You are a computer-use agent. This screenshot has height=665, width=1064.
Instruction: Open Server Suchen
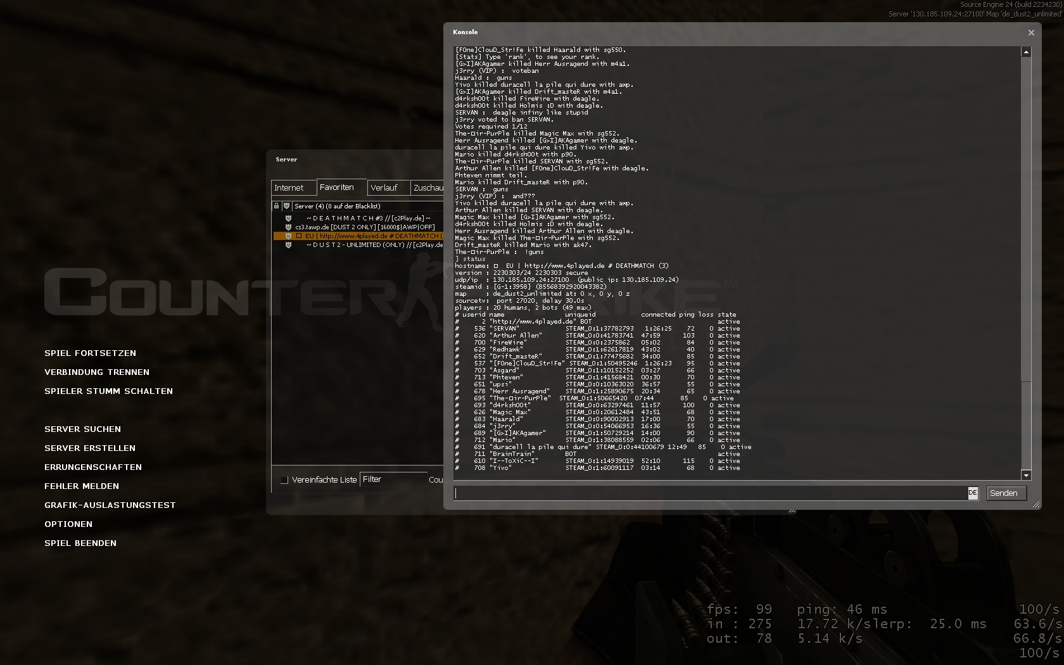point(82,429)
